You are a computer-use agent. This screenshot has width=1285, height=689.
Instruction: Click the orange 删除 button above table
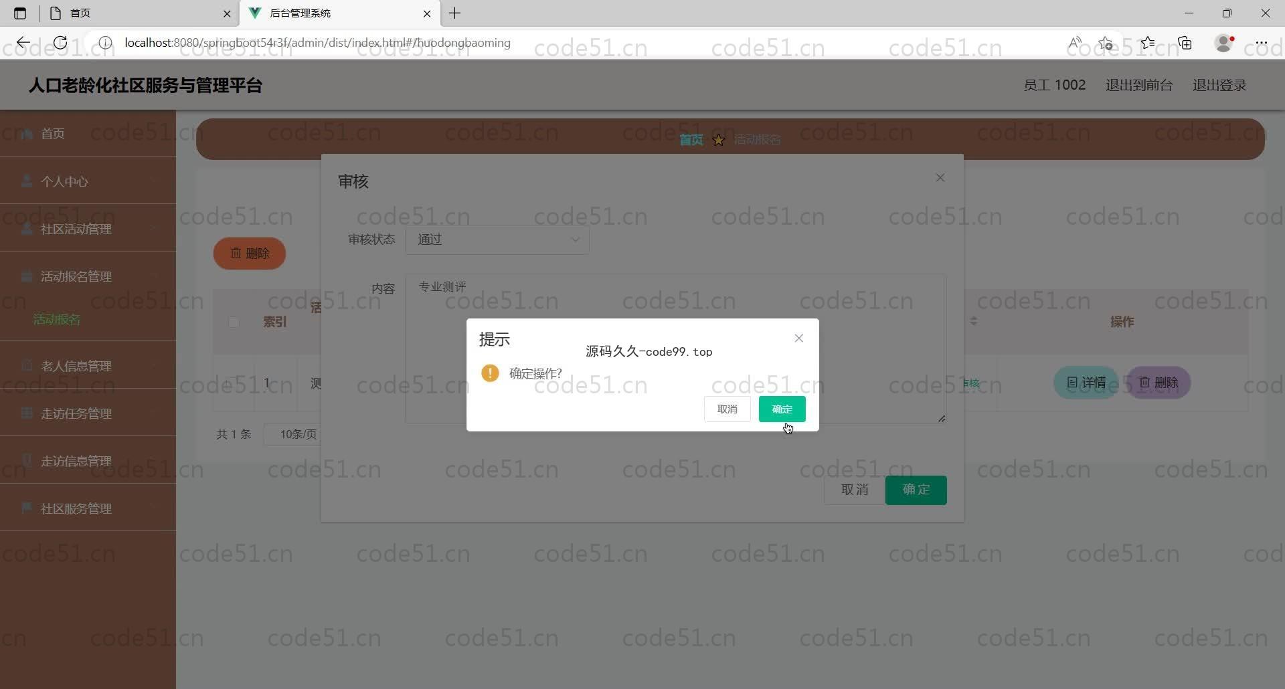coord(250,254)
